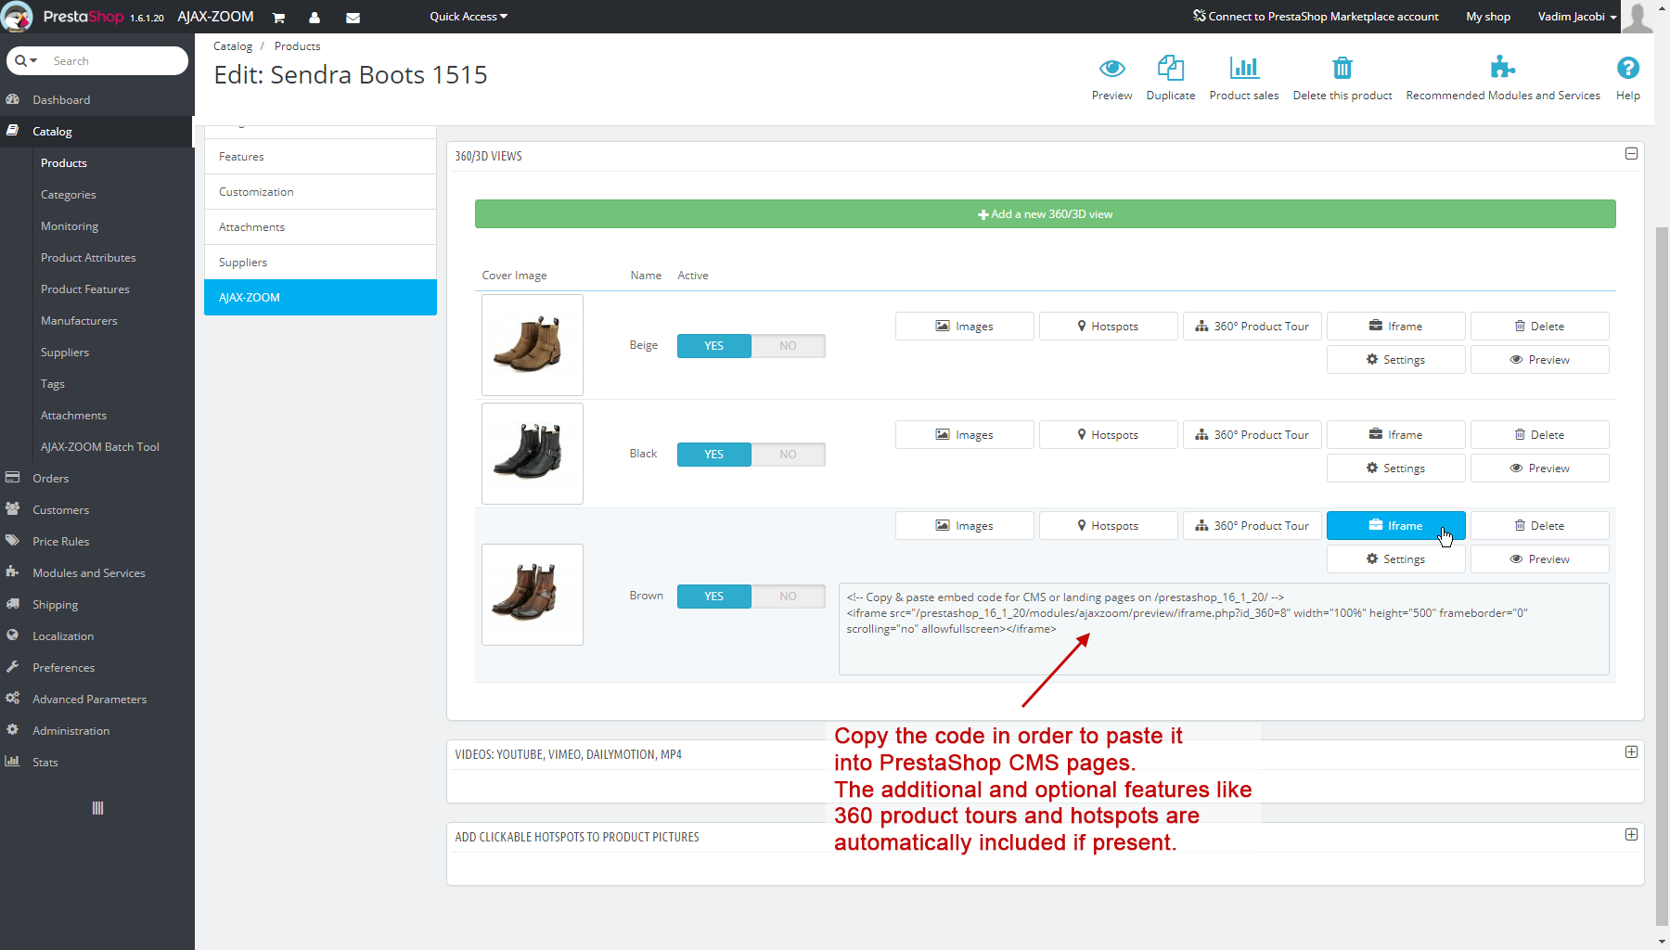The height and width of the screenshot is (950, 1670).
Task: Click the Products breadcrumb link
Action: tap(297, 46)
